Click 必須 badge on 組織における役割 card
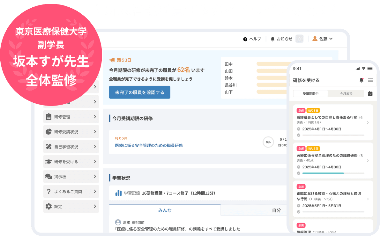The image size is (380, 236). (x=301, y=187)
